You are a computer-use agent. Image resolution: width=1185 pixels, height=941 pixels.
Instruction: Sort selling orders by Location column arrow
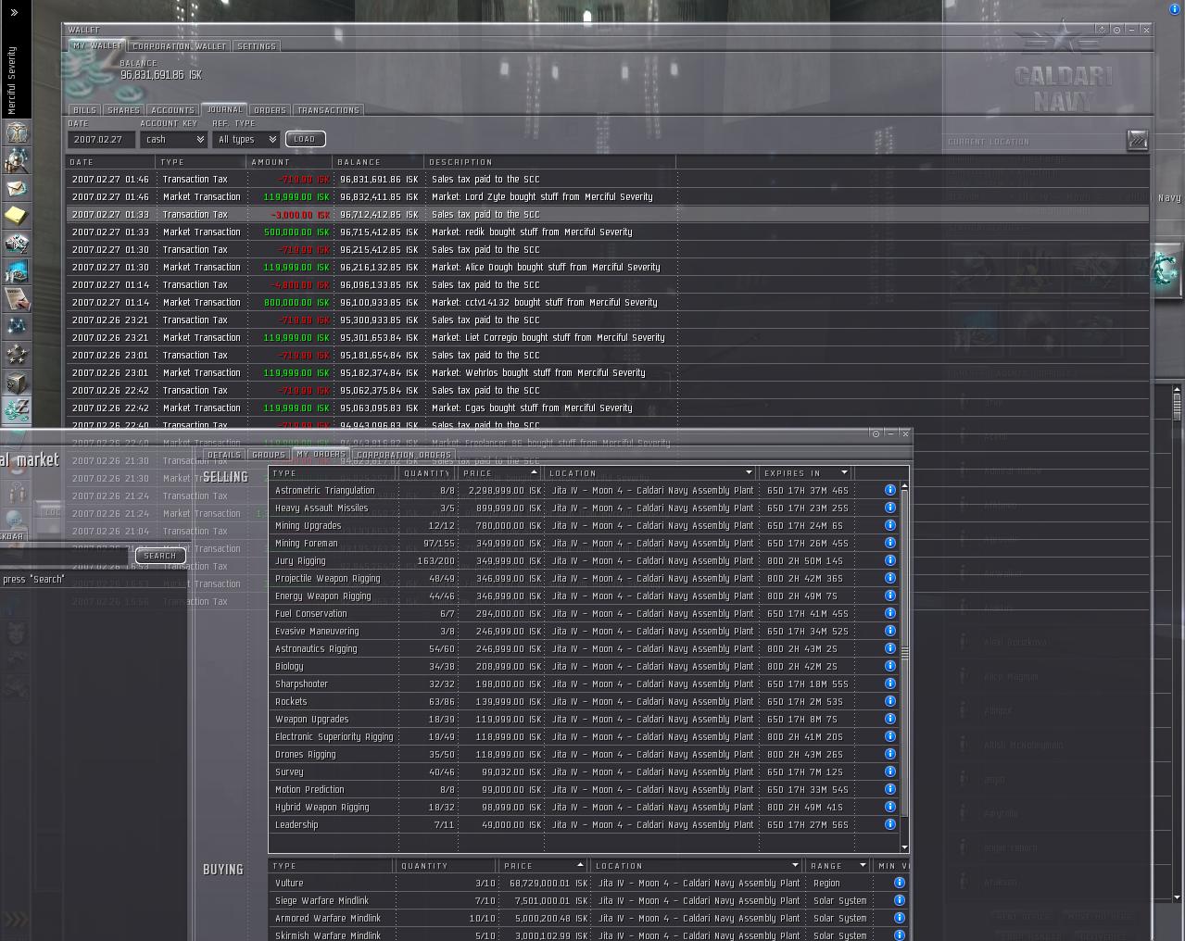click(749, 472)
